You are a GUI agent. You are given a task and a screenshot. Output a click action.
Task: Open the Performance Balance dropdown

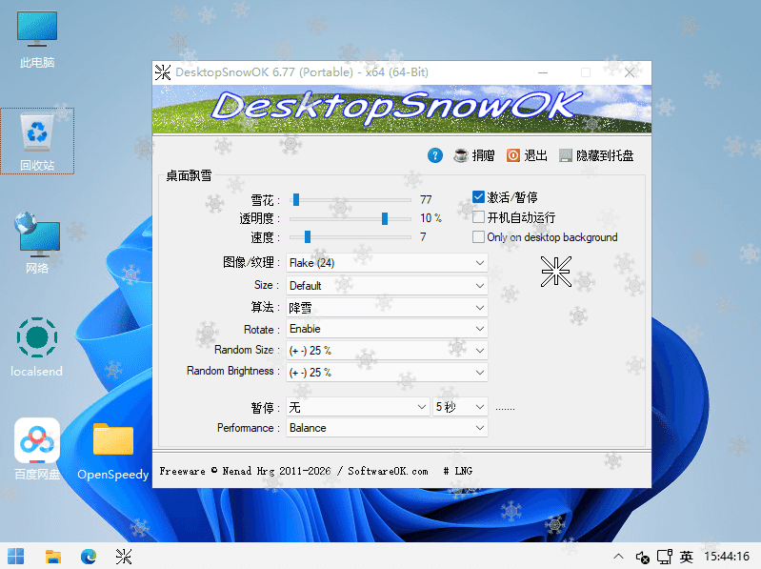387,428
